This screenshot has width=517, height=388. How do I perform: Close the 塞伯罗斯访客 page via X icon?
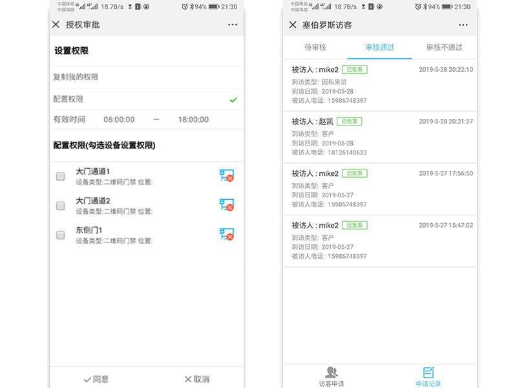(x=292, y=25)
